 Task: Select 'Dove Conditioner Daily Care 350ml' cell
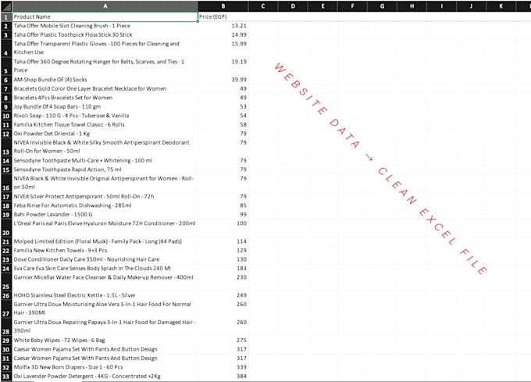(x=105, y=259)
